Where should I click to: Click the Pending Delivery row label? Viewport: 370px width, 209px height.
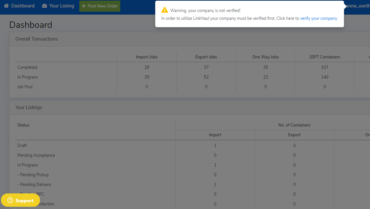click(34, 185)
